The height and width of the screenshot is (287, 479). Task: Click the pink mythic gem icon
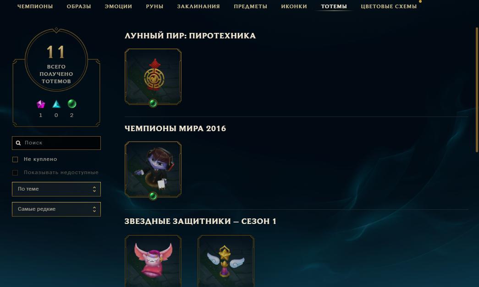41,104
